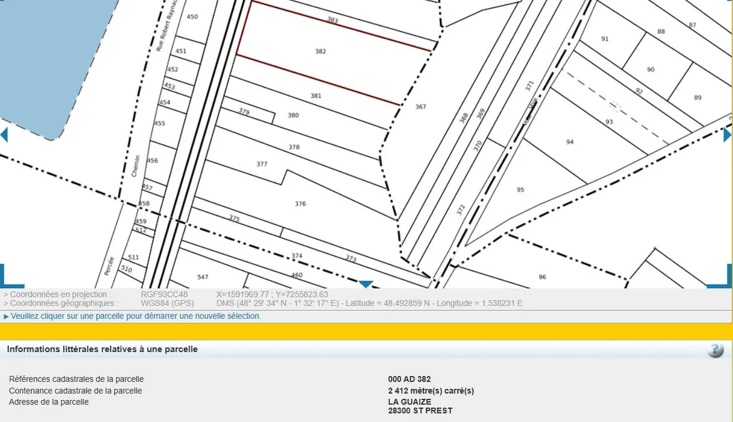This screenshot has width=733, height=422.
Task: Select parcel 451 on the map
Action: point(181,51)
